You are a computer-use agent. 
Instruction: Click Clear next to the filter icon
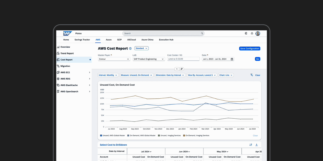(x=258, y=75)
